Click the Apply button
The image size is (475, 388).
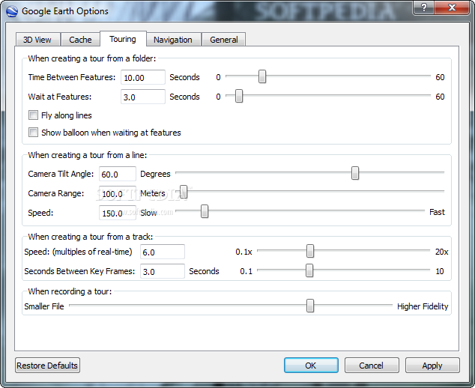tap(432, 366)
